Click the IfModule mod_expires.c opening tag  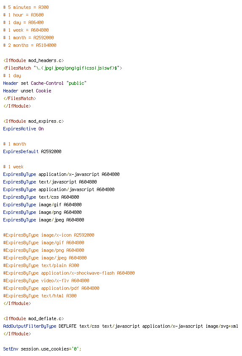[x=34, y=121]
